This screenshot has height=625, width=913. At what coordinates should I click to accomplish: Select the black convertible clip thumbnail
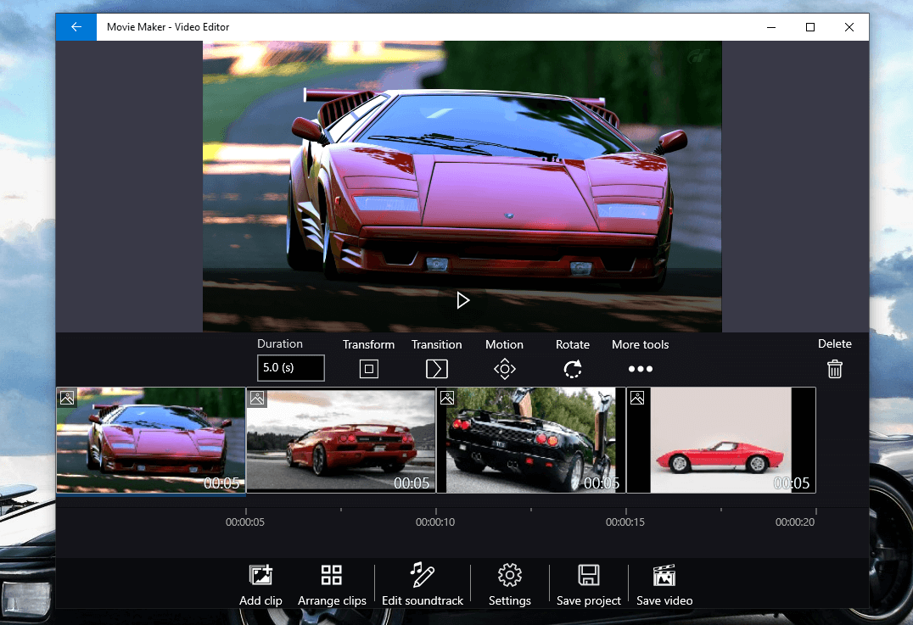click(x=531, y=440)
